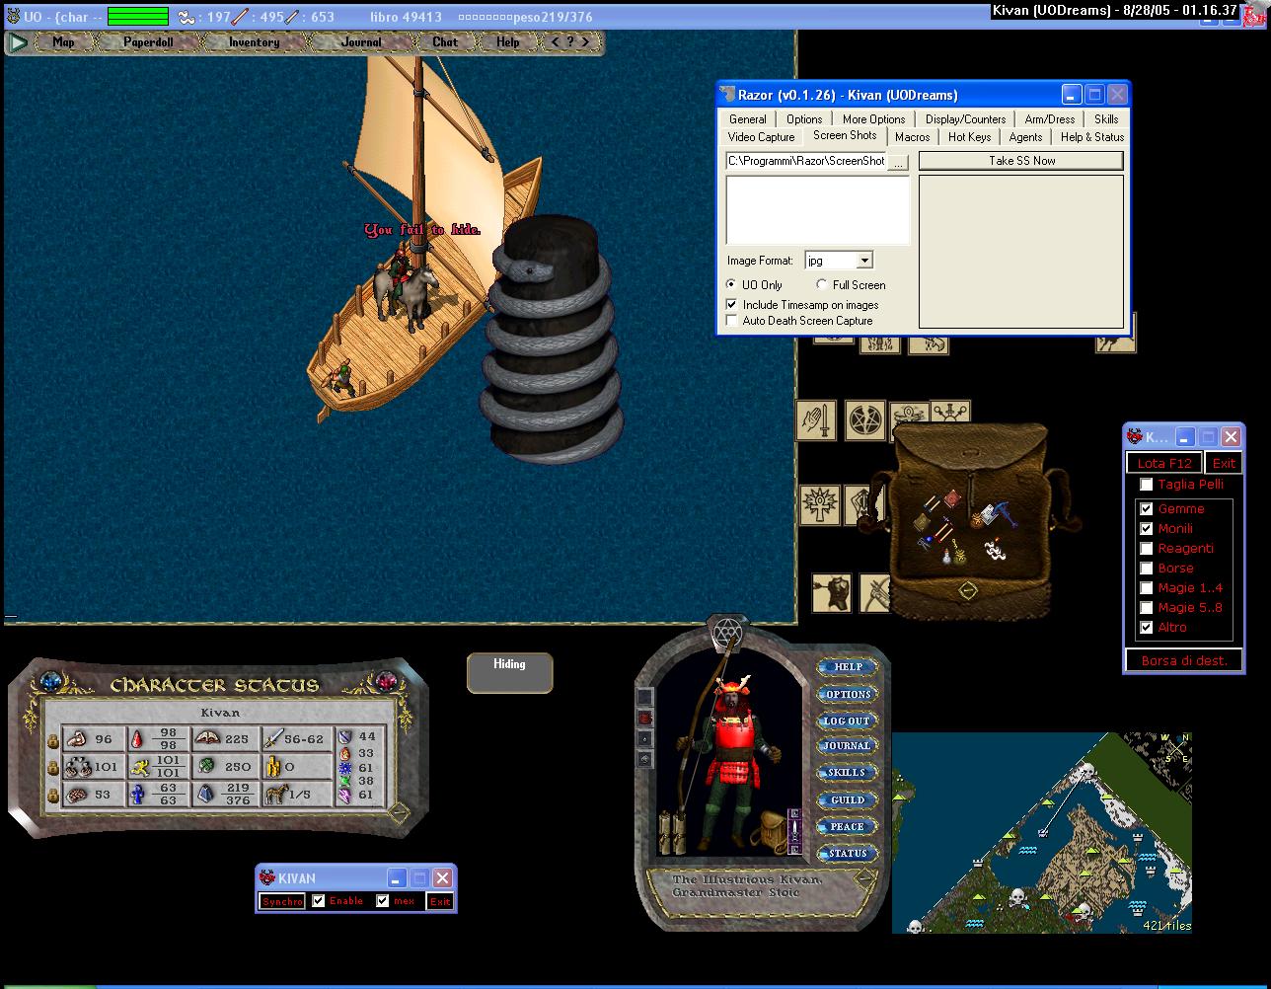Open Chat from the top toolbar
The width and height of the screenshot is (1271, 989).
445,42
